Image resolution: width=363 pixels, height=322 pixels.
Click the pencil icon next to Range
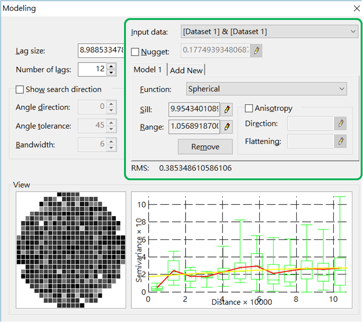pos(227,127)
